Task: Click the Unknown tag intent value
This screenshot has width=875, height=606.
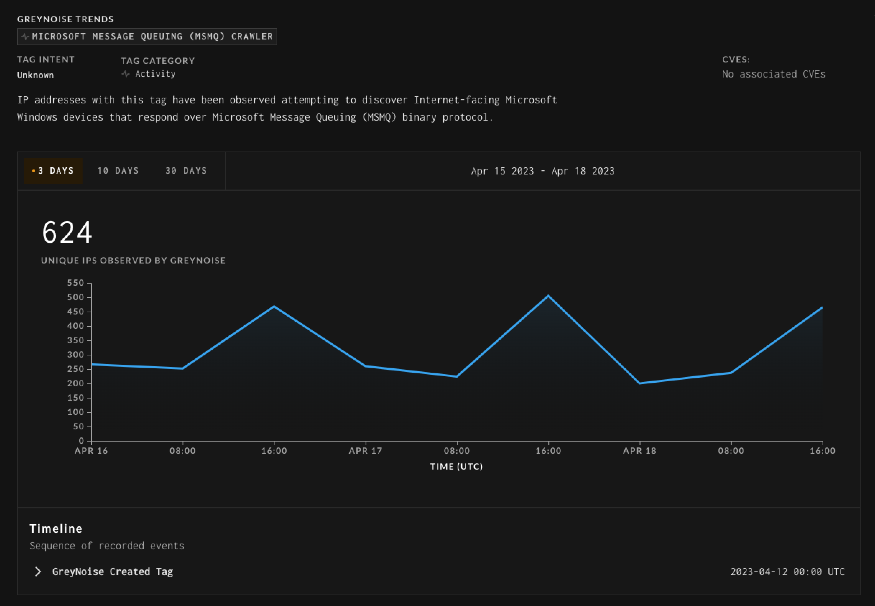Action: point(35,75)
